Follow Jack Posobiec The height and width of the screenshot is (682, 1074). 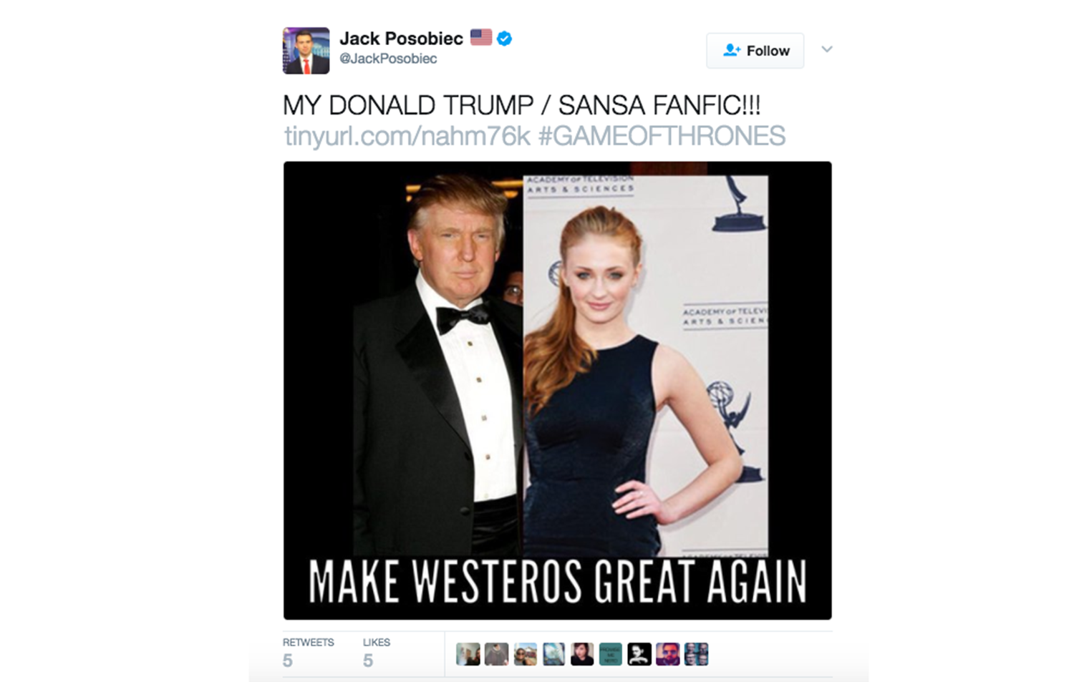point(755,51)
